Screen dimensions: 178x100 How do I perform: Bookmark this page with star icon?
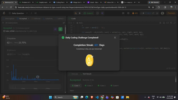(153, 7)
